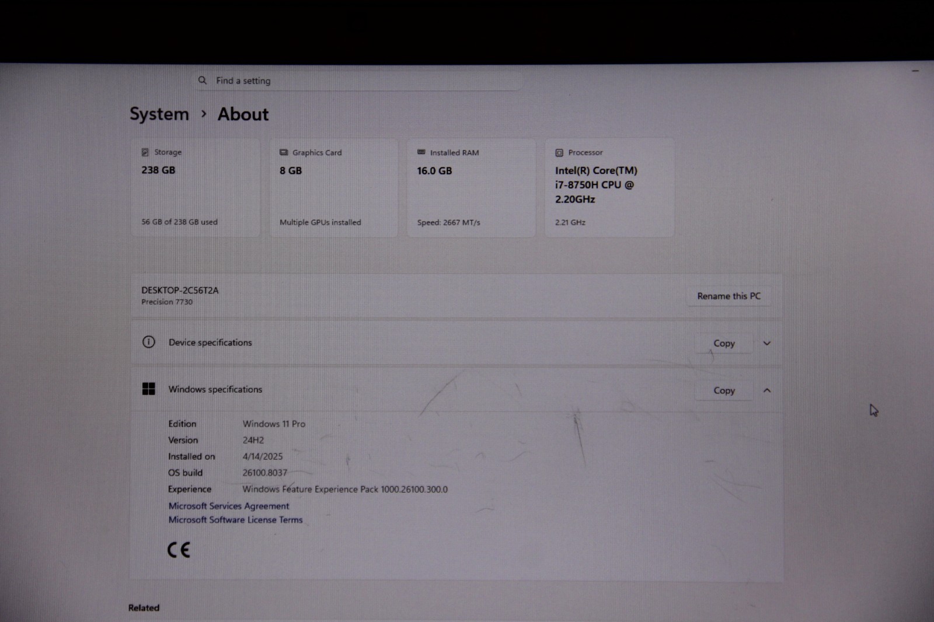
Task: Open the Storage 238 GB card
Action: [x=195, y=187]
